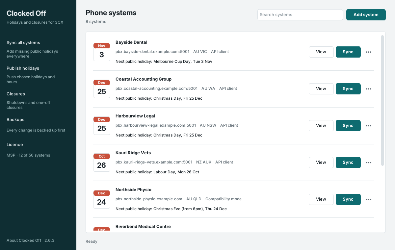Screen dimensions: 395x250
Task: Click Harbourview Legal's Dec 25 calendar icon
Action: point(102,126)
